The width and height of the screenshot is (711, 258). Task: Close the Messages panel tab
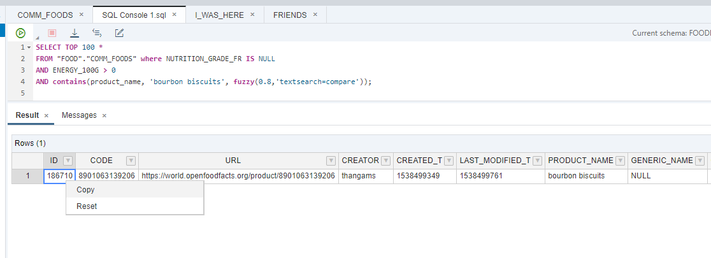click(104, 116)
